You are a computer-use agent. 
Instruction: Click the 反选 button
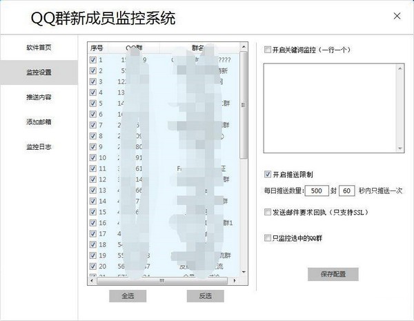(206, 296)
